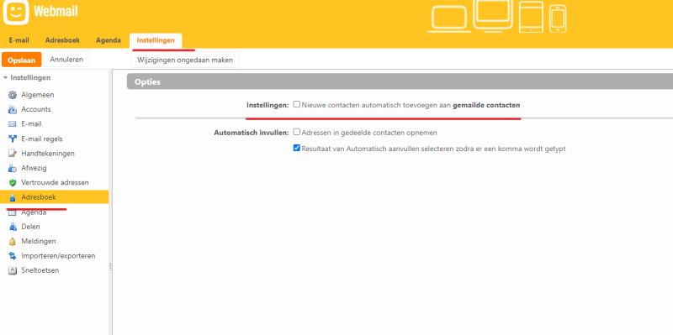Open the Meldingen bell icon
Viewport: 673px width, 335px height.
point(13,241)
